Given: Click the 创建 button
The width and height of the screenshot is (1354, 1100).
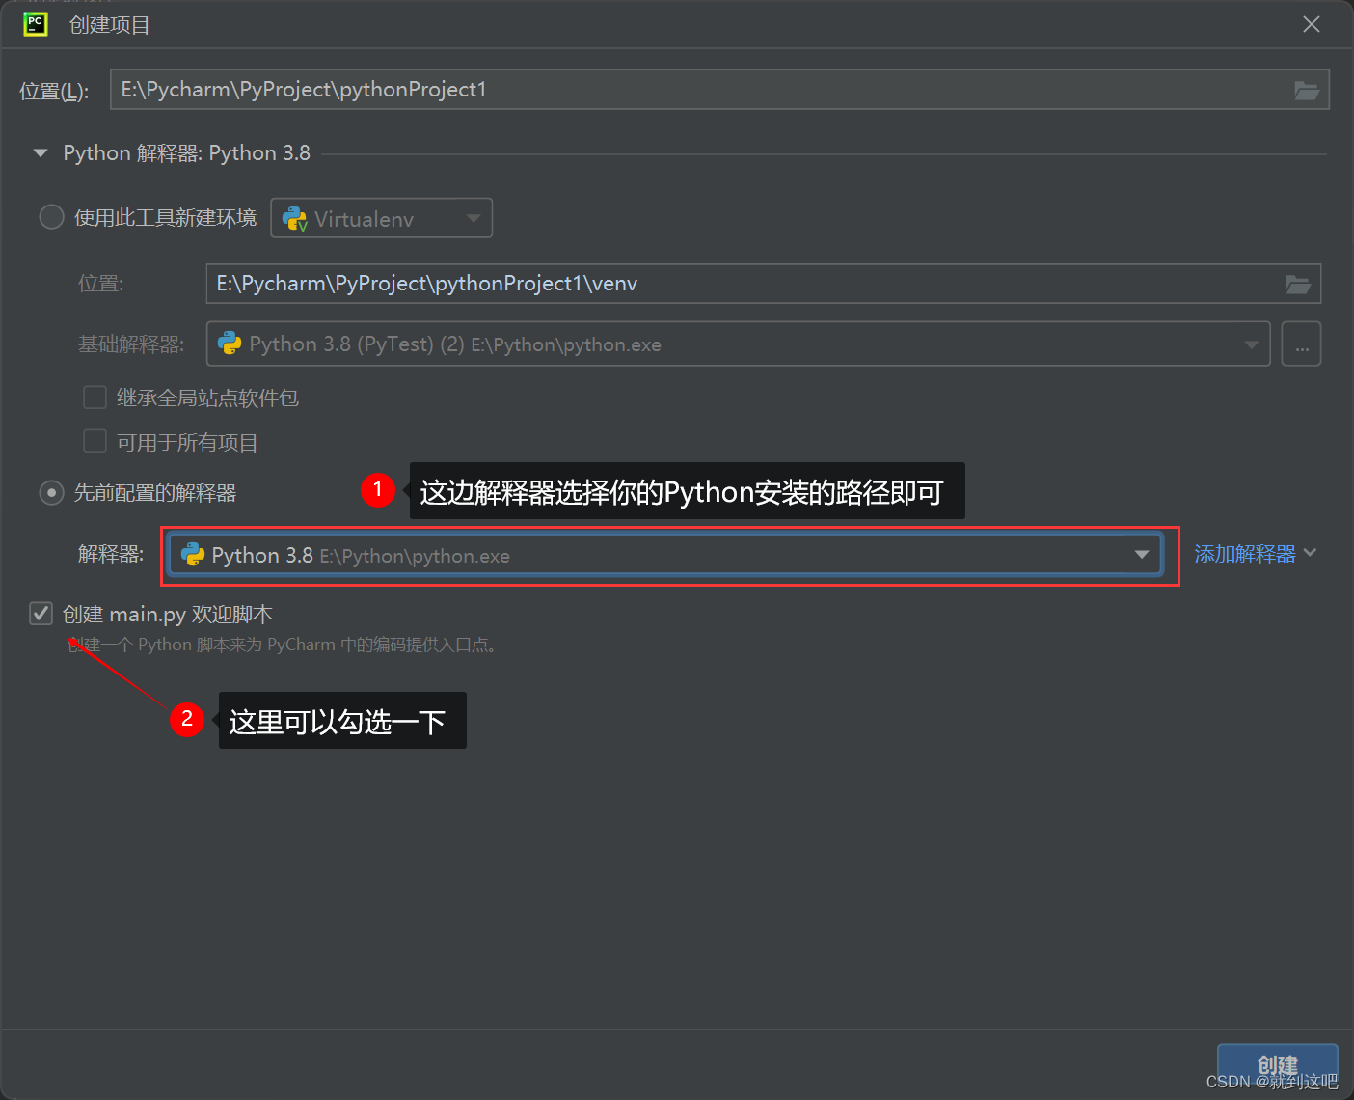Looking at the screenshot, I should (x=1277, y=1065).
